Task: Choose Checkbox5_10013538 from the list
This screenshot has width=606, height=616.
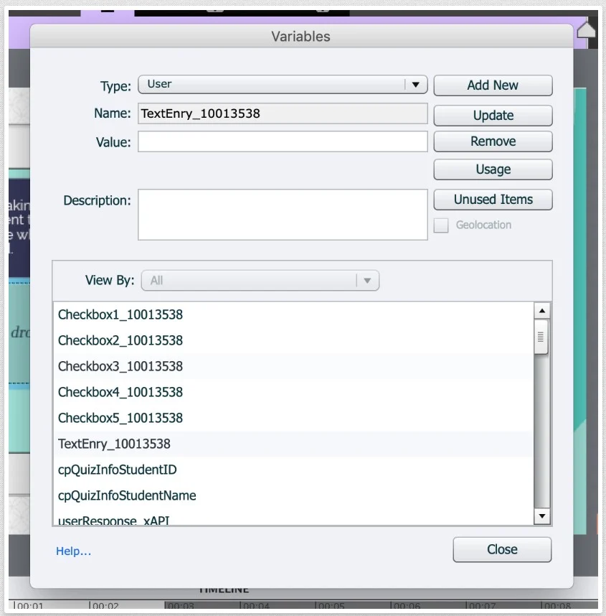Action: point(120,418)
